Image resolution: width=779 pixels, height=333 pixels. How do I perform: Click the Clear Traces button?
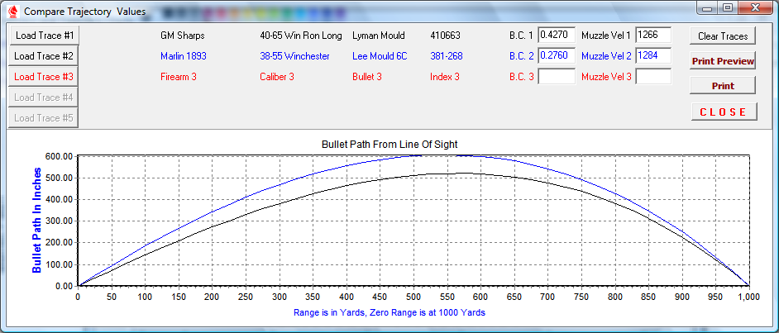(x=723, y=36)
